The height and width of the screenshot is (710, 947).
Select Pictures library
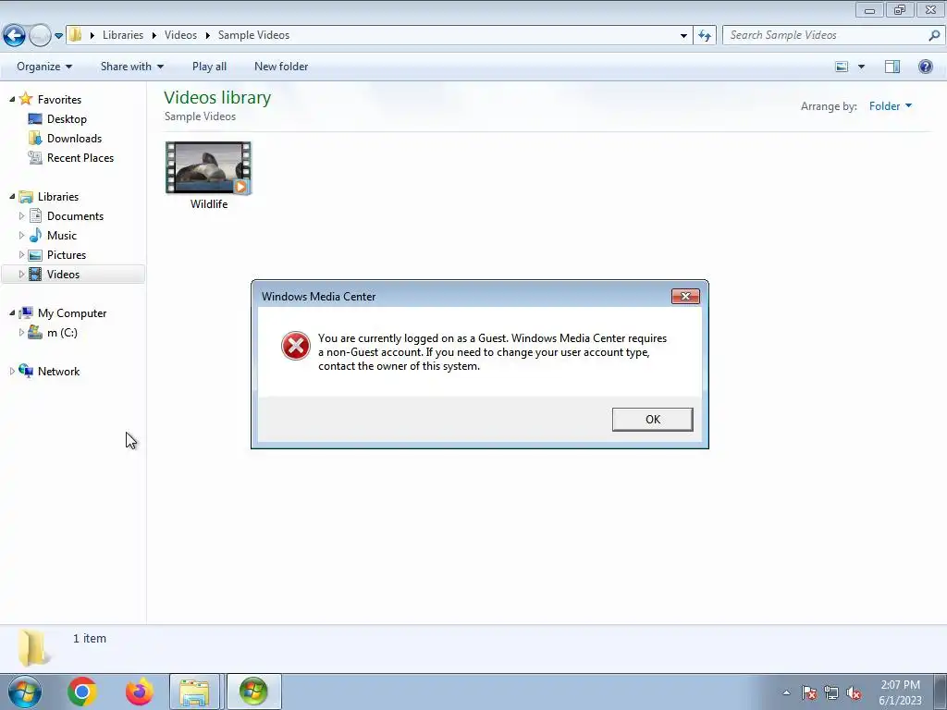[67, 255]
